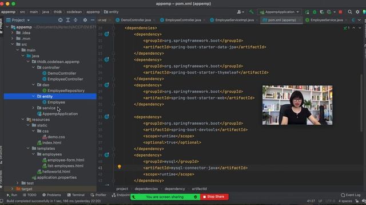366x205 pixels.
Task: Switch to EmployeeService.java tab
Action: (327, 20)
